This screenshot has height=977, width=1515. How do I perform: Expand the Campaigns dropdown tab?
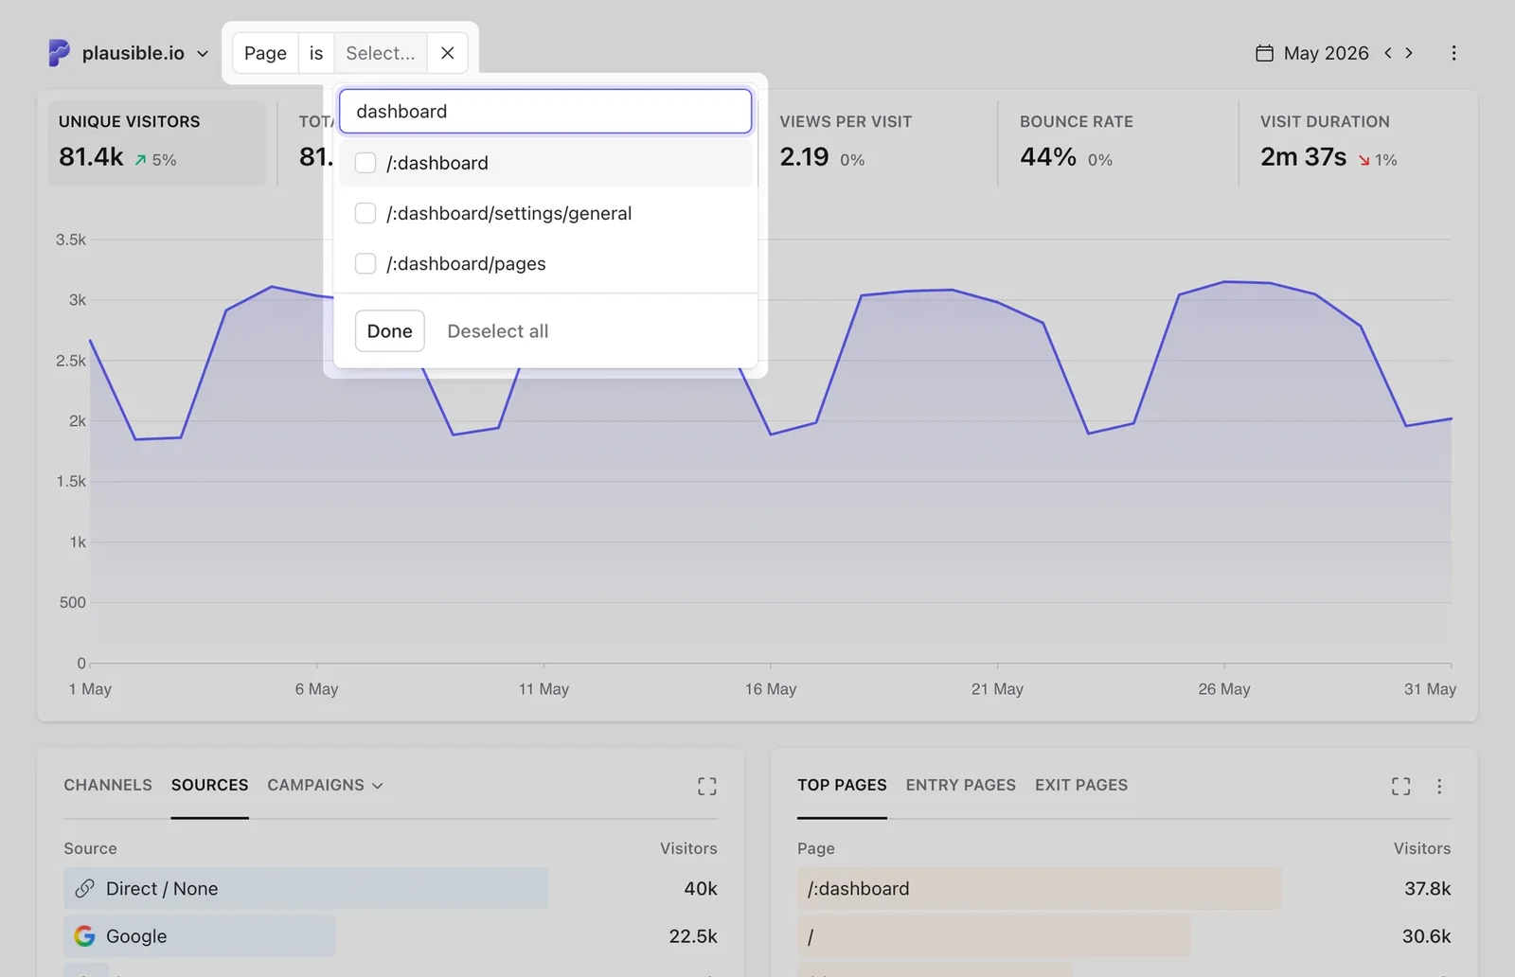point(325,785)
